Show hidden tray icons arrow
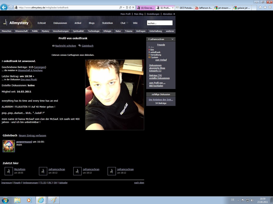This screenshot has height=204, width=273. tap(238, 200)
